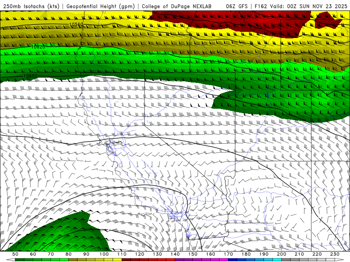Click the 180 value on the color scale
Image resolution: width=350 pixels, height=262 pixels.
pos(246,254)
